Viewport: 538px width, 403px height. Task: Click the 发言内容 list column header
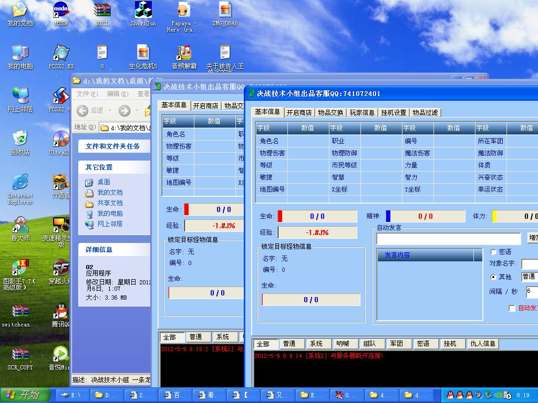(426, 255)
